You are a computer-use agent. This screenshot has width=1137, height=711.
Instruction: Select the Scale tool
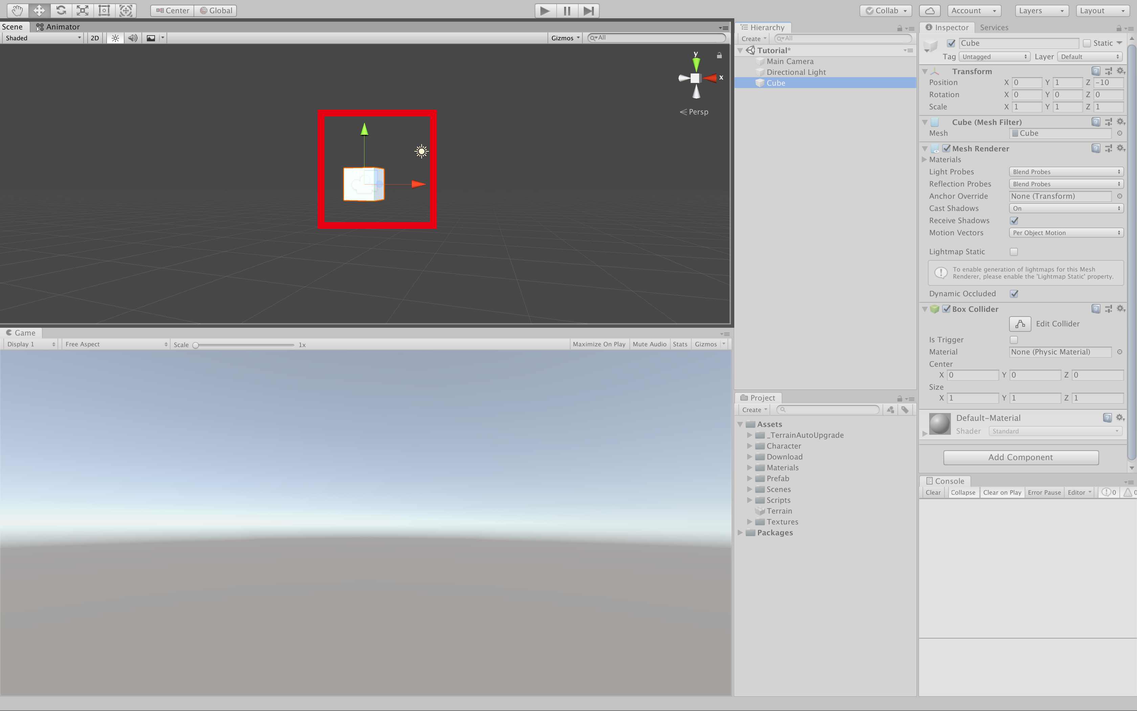pos(82,10)
